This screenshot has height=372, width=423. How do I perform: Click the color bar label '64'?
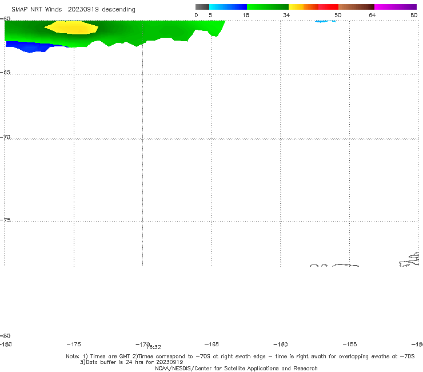(372, 15)
